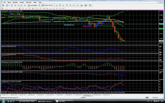Image resolution: width=165 pixels, height=103 pixels.
Task: Select the equidistant channel tool
Action: [x=20, y=8]
